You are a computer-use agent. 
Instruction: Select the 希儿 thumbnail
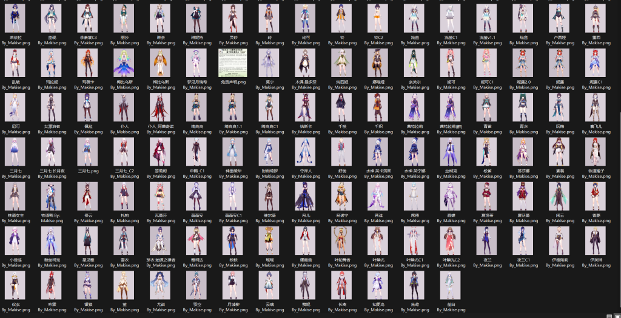[x=305, y=196]
